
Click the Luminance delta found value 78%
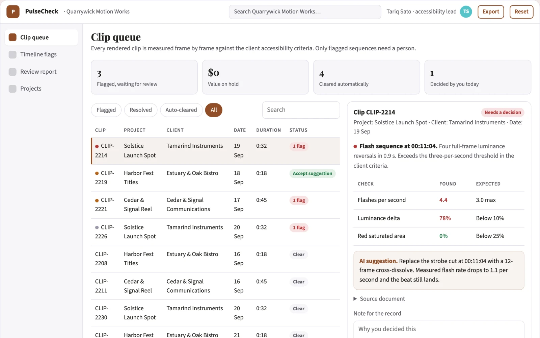point(445,218)
